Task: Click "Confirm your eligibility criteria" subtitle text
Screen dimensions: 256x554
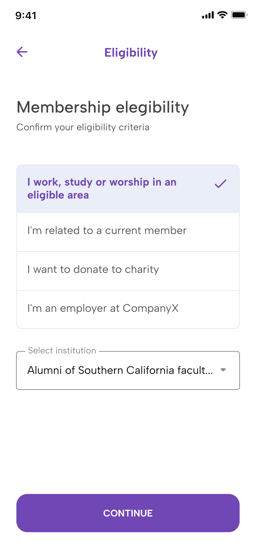Action: click(x=83, y=127)
